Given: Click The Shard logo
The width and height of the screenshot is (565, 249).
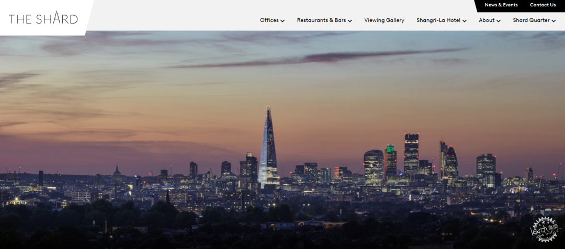Looking at the screenshot, I should (x=43, y=18).
